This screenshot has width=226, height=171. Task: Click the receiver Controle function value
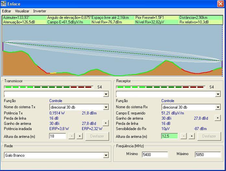[168, 101]
